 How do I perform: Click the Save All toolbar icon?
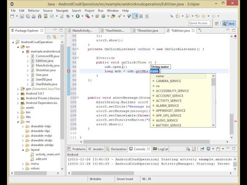pos(28,16)
